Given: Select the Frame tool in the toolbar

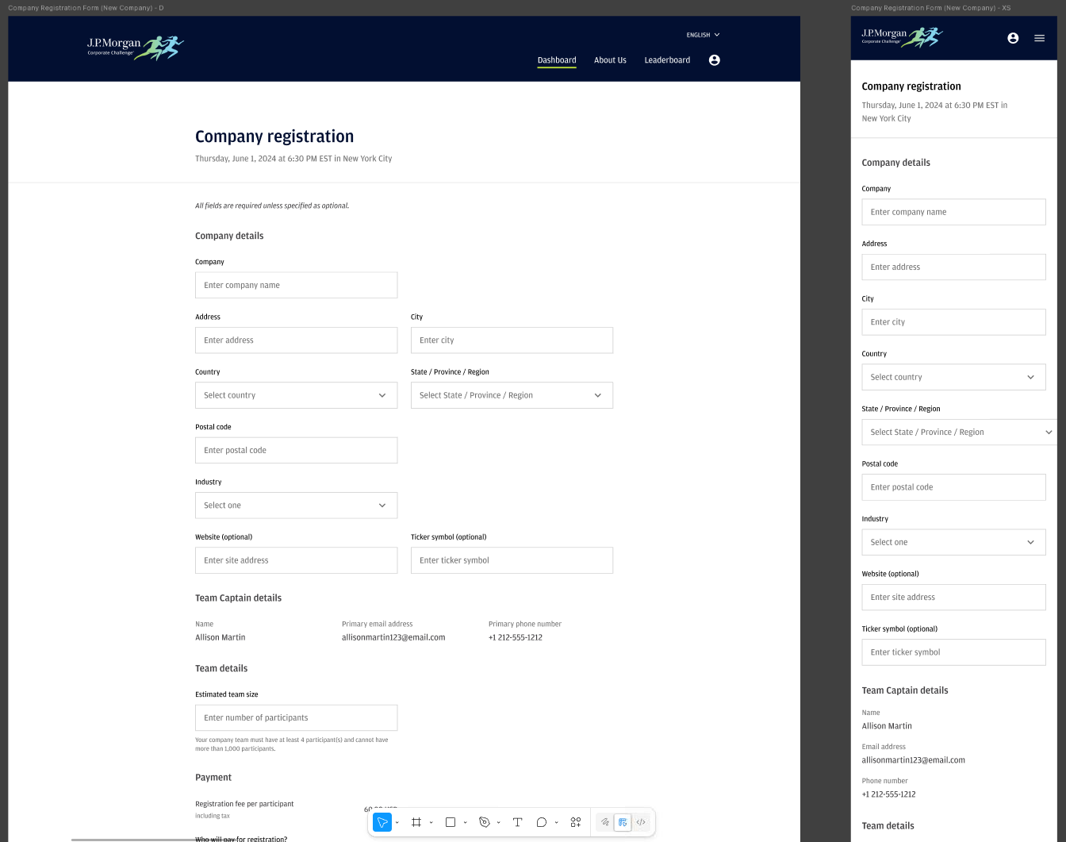Looking at the screenshot, I should 416,822.
